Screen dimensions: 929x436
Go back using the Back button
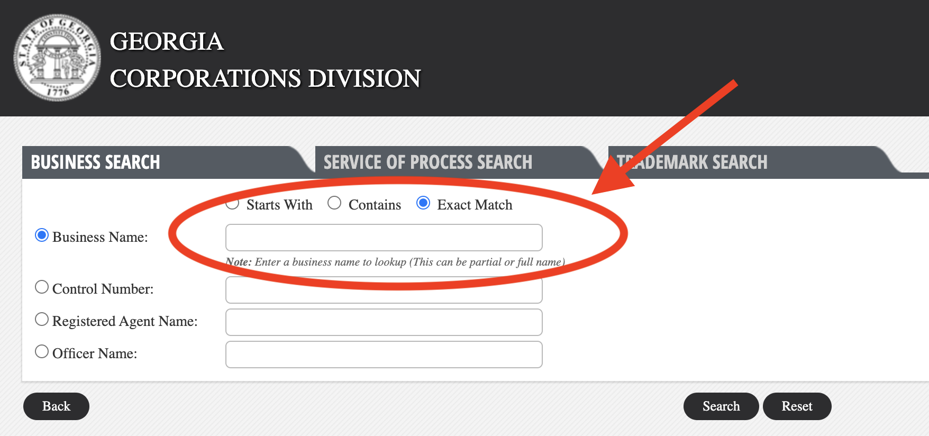(x=56, y=406)
